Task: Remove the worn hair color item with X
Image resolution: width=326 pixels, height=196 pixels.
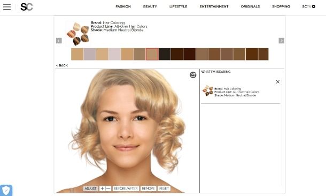Action: pyautogui.click(x=277, y=82)
